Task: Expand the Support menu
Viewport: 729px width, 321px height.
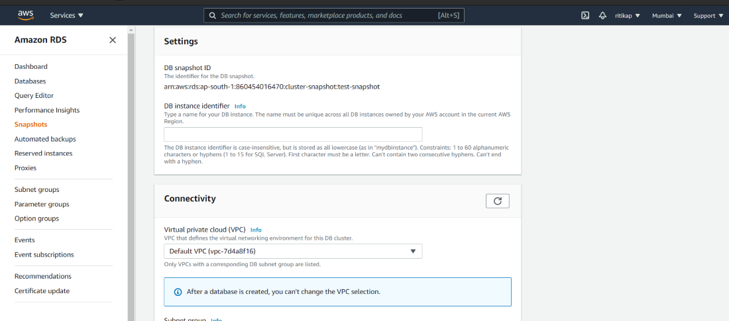Action: (708, 15)
